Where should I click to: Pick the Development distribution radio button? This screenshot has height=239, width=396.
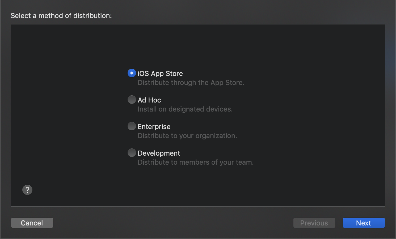click(x=132, y=153)
